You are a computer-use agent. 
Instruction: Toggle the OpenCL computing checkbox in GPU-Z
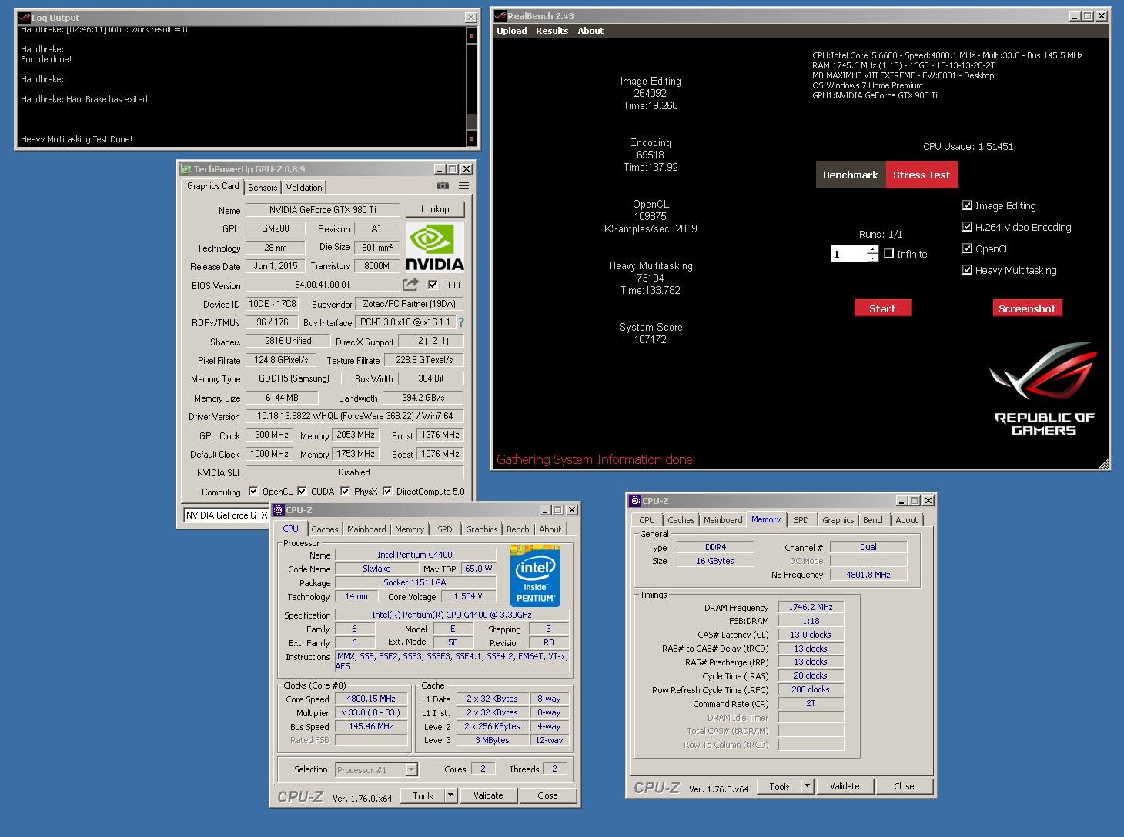(253, 491)
